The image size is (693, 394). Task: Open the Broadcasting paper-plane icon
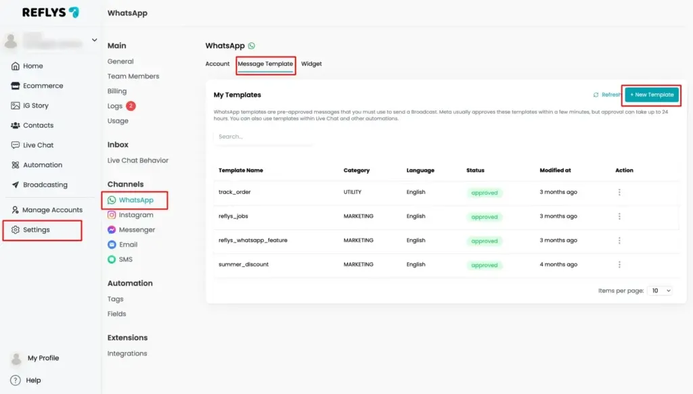click(x=16, y=184)
